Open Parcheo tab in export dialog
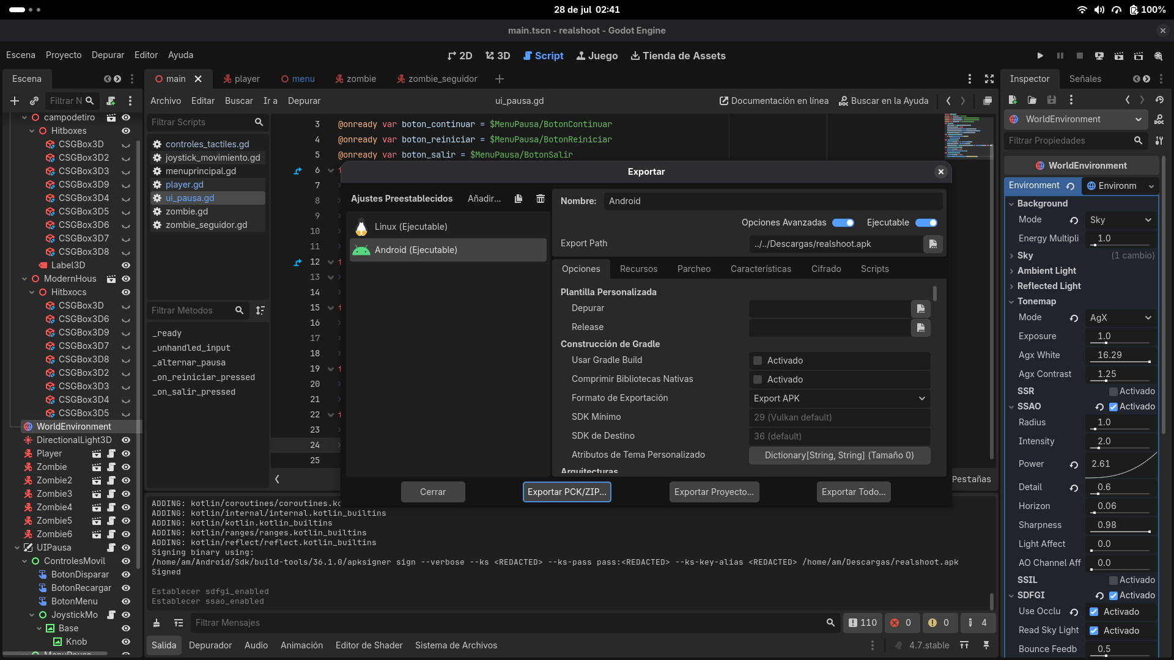 [x=694, y=269]
